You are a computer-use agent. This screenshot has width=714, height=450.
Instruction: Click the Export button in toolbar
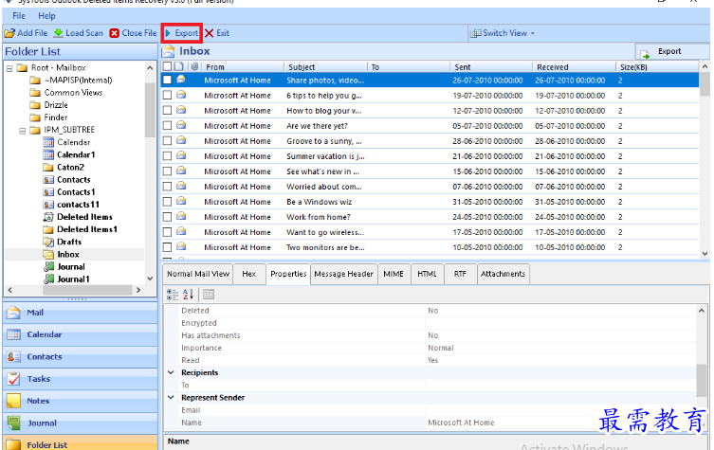pos(182,33)
